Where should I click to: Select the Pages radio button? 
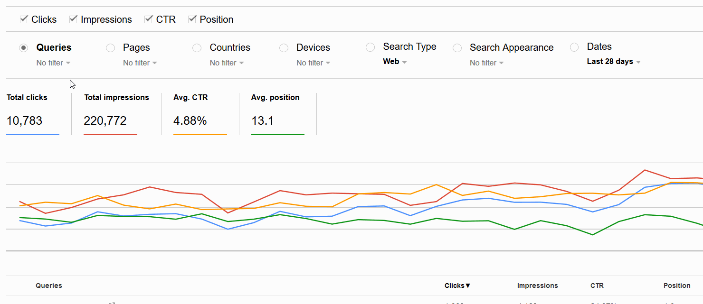110,48
